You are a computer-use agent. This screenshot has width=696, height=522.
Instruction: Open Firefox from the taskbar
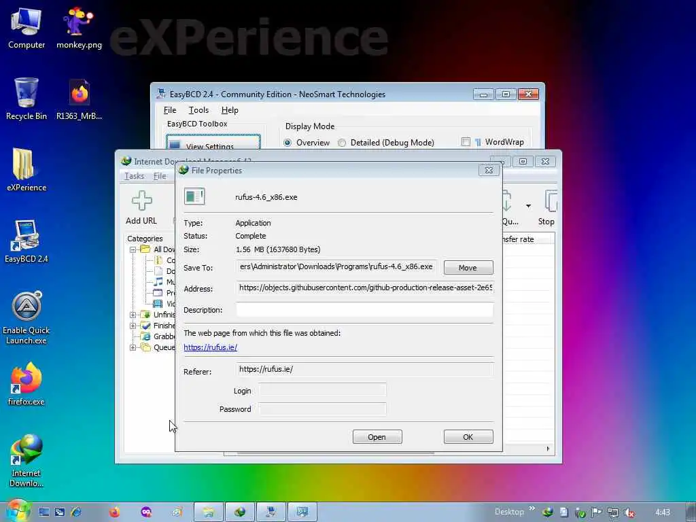[114, 512]
